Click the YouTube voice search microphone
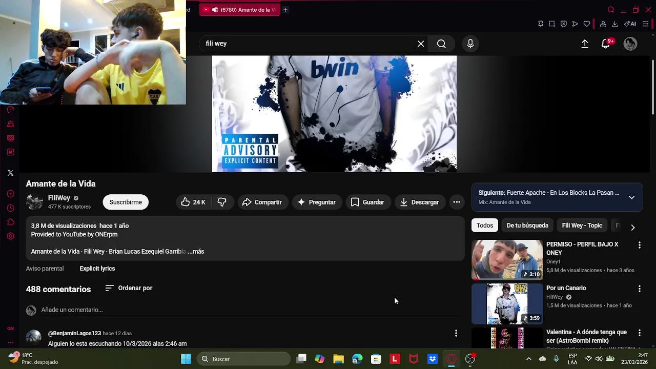The width and height of the screenshot is (656, 369). [x=470, y=44]
